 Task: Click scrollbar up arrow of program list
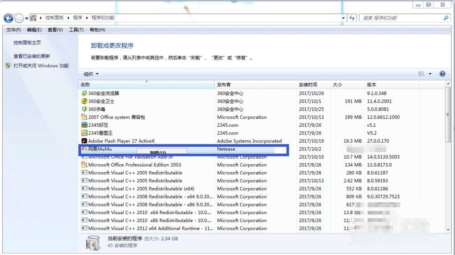tap(449, 85)
